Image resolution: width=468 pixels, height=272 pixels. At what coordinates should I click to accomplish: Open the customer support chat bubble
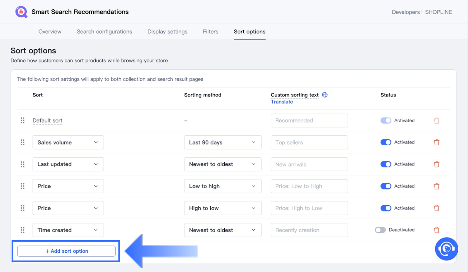(x=446, y=249)
